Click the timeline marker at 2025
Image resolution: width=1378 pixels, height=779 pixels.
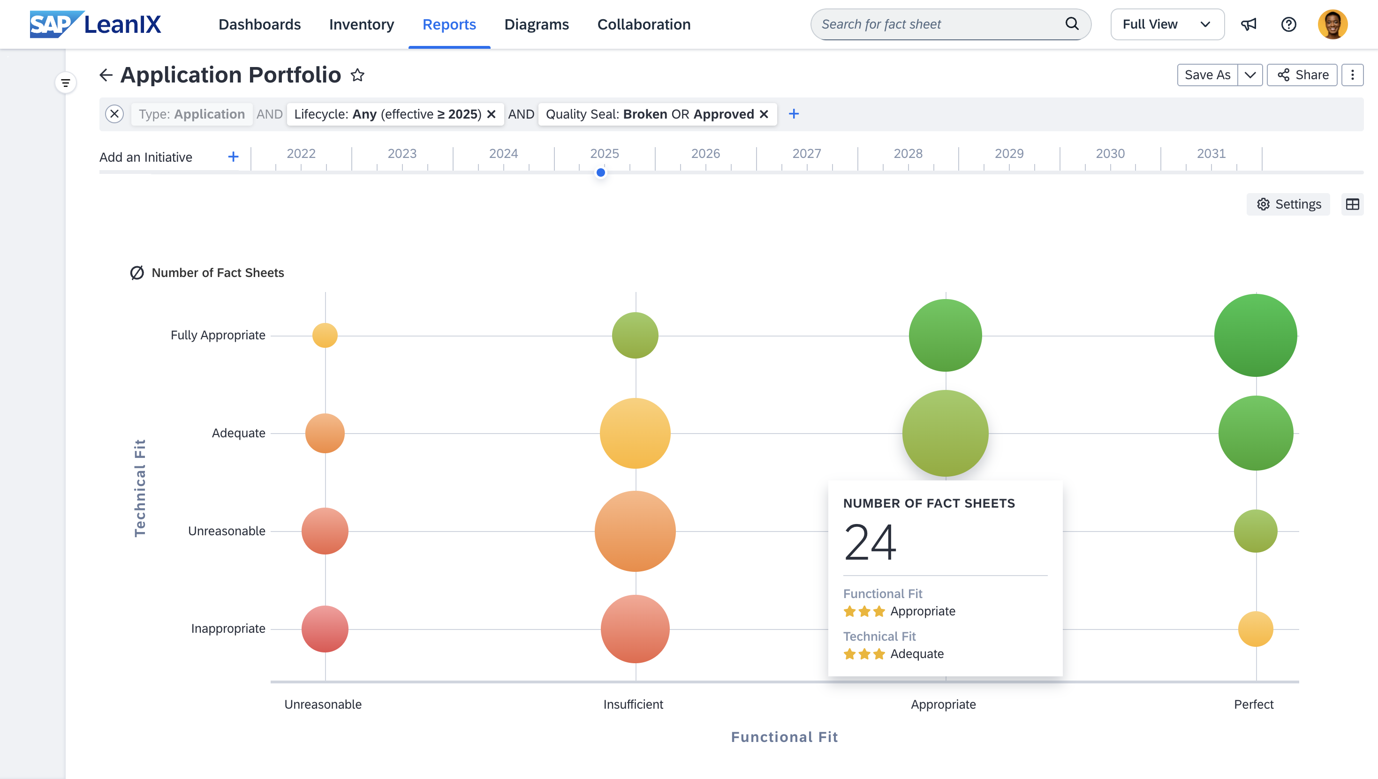click(601, 172)
